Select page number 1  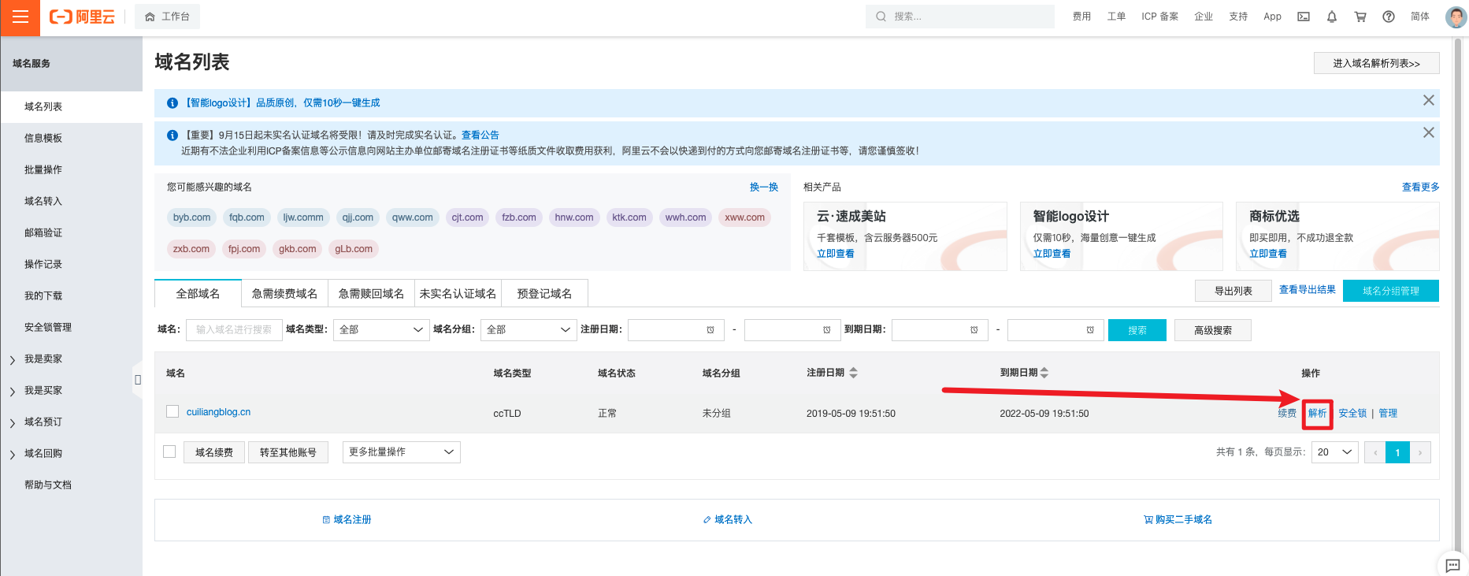pyautogui.click(x=1398, y=452)
